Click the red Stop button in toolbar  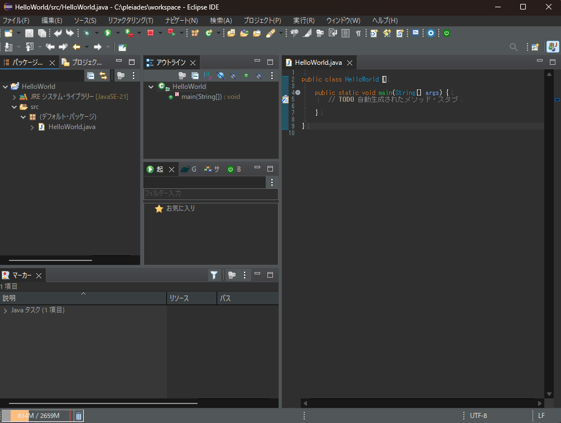(x=150, y=33)
